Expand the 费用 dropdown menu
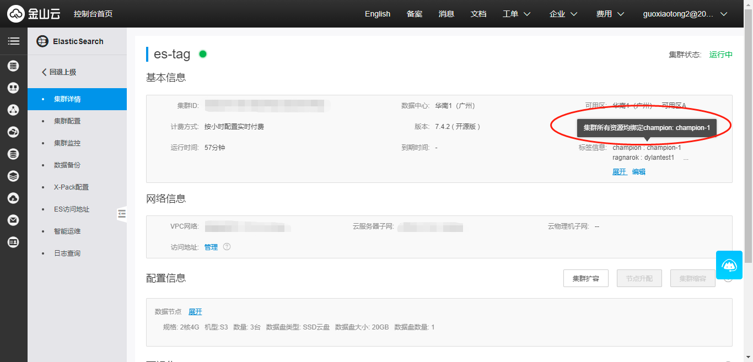The width and height of the screenshot is (753, 362). point(610,14)
